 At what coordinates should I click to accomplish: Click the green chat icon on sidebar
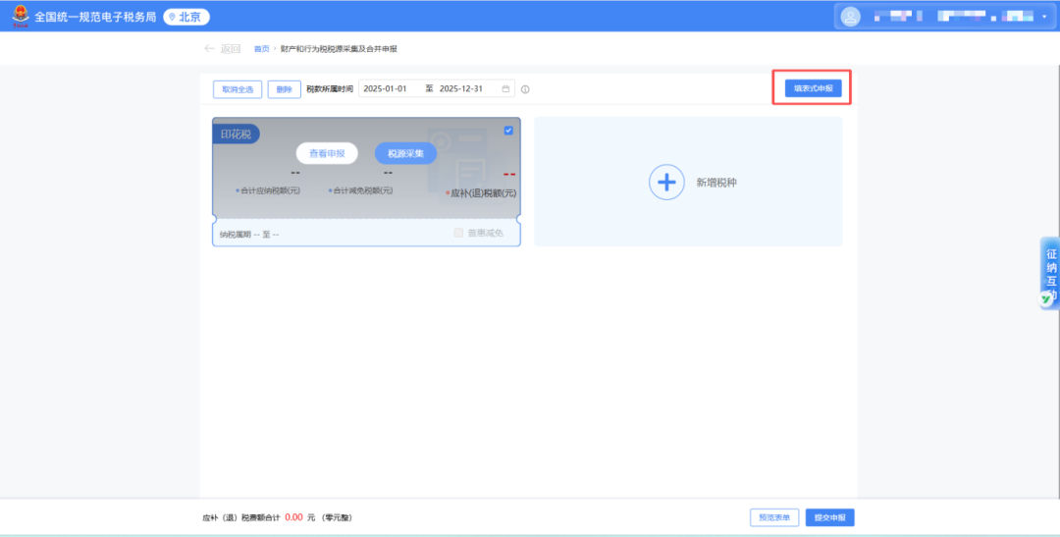(1046, 298)
